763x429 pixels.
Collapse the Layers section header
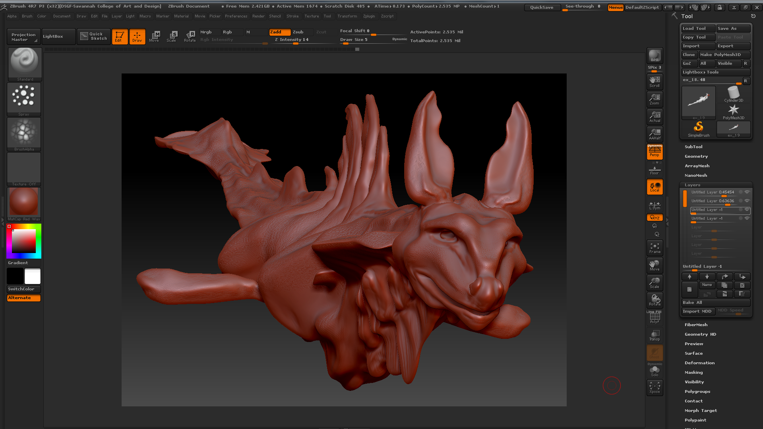(692, 185)
